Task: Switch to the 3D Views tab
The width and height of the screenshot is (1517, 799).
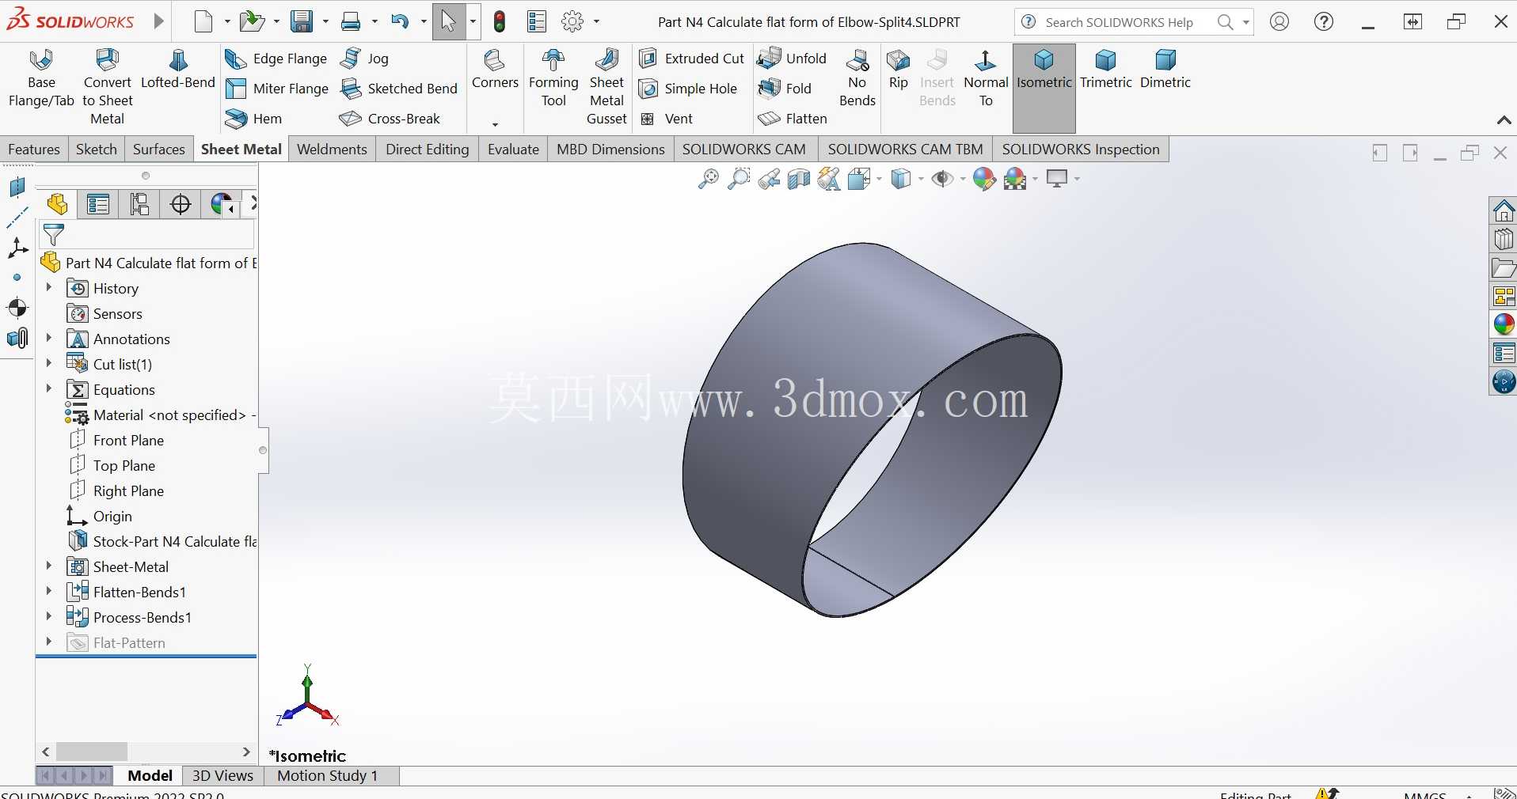Action: pyautogui.click(x=222, y=775)
